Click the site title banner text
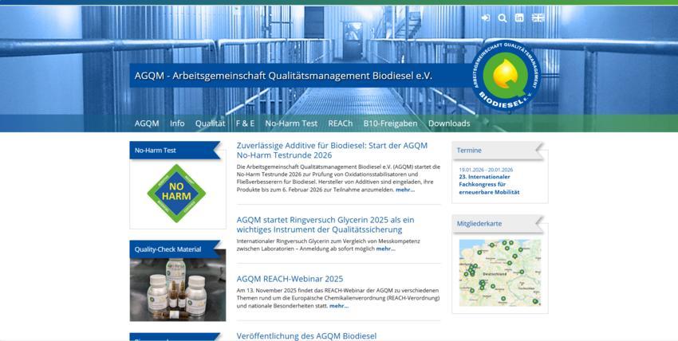Image resolution: width=678 pixels, height=341 pixels. (283, 76)
